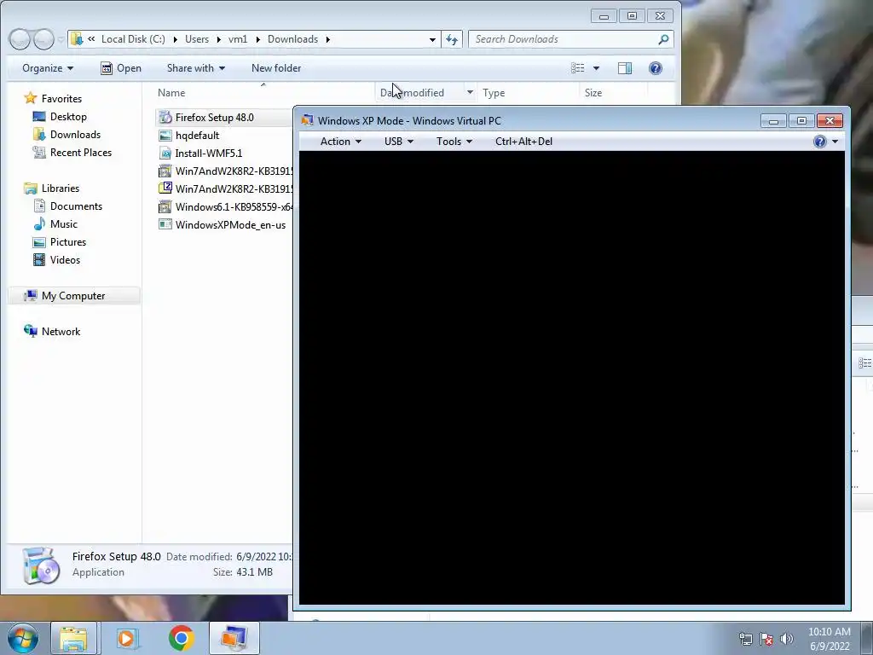Open the Windows Start menu

pos(22,638)
